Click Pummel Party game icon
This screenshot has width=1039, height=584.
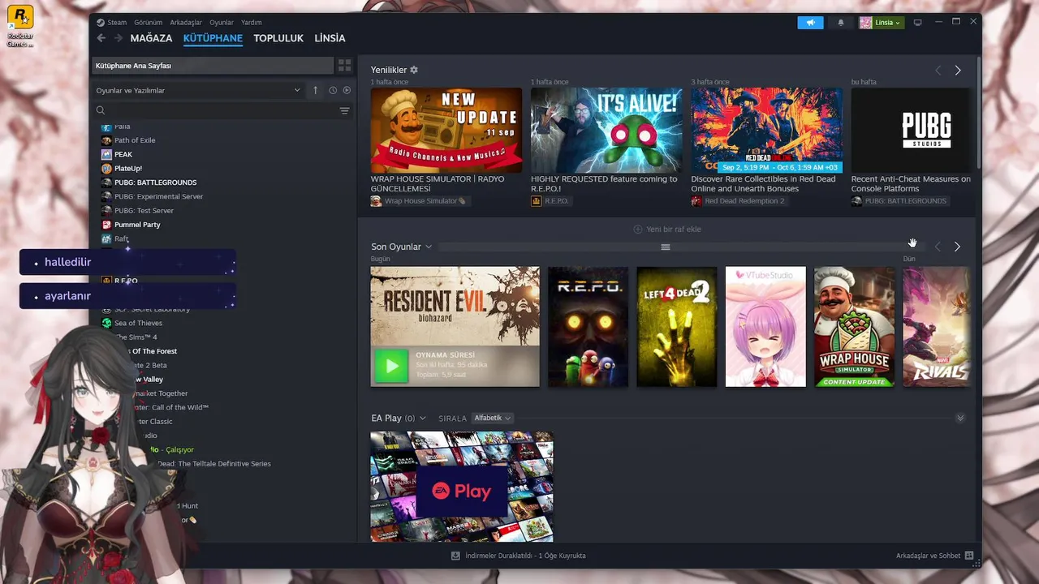point(106,225)
